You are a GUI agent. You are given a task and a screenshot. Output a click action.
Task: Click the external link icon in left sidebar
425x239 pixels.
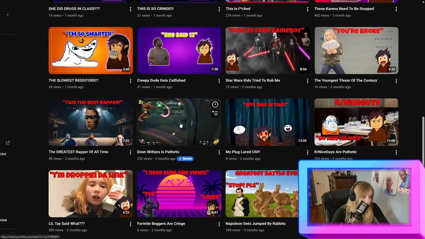(8, 143)
